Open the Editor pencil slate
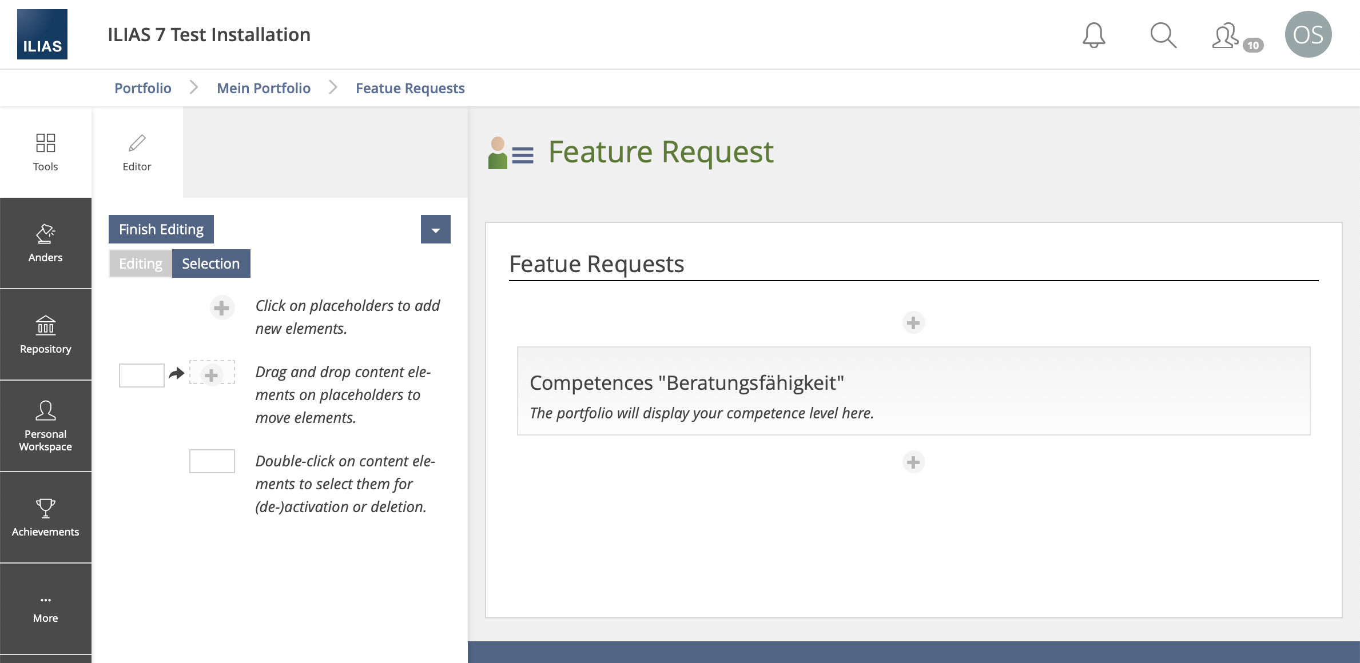 (x=137, y=152)
